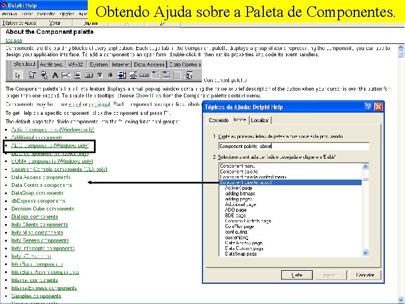This screenshot has height=304, width=405.
Task: Click the Voltar toolbar button
Action: (x=55, y=23)
